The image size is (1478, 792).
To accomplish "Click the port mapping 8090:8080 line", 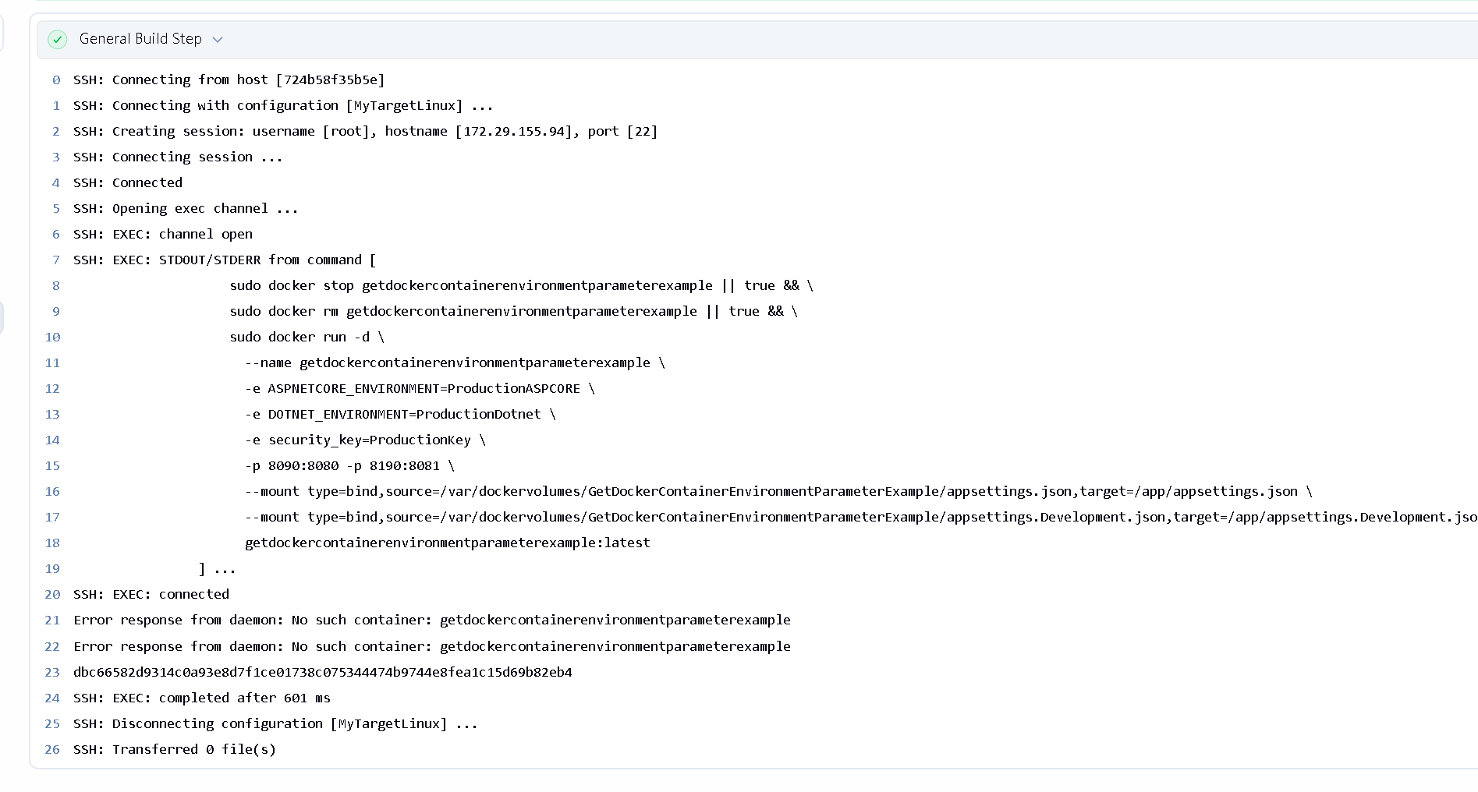I will click(x=349, y=466).
